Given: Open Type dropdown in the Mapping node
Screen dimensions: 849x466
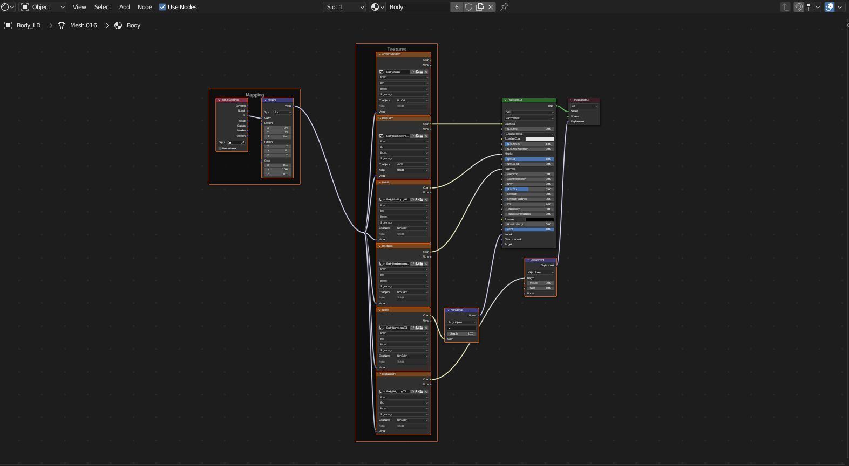Looking at the screenshot, I should tap(282, 112).
